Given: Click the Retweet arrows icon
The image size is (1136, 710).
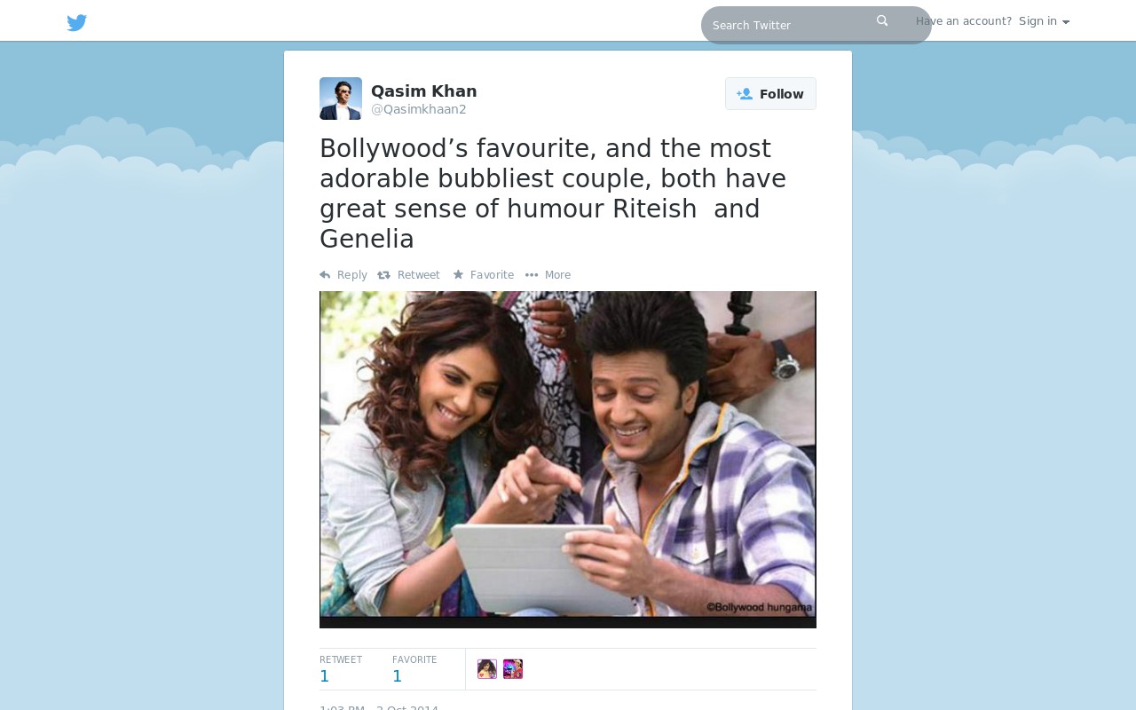Looking at the screenshot, I should 383,275.
